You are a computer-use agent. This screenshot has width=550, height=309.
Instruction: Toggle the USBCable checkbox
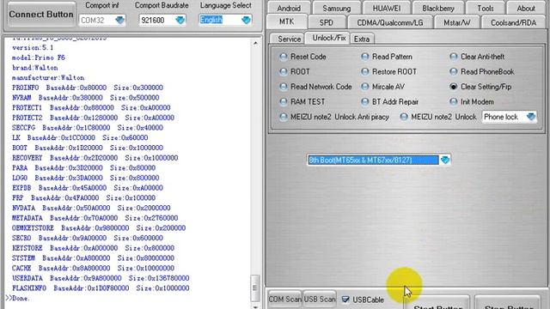[x=345, y=300]
